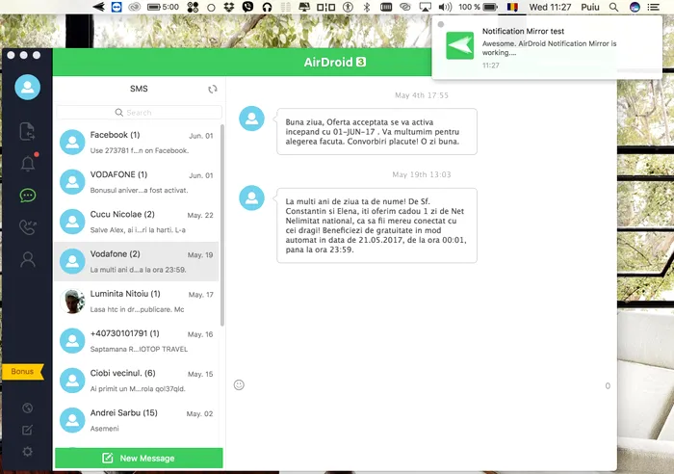The width and height of the screenshot is (674, 474).
Task: Click the AirDroid icon in the notification
Action: [x=460, y=45]
